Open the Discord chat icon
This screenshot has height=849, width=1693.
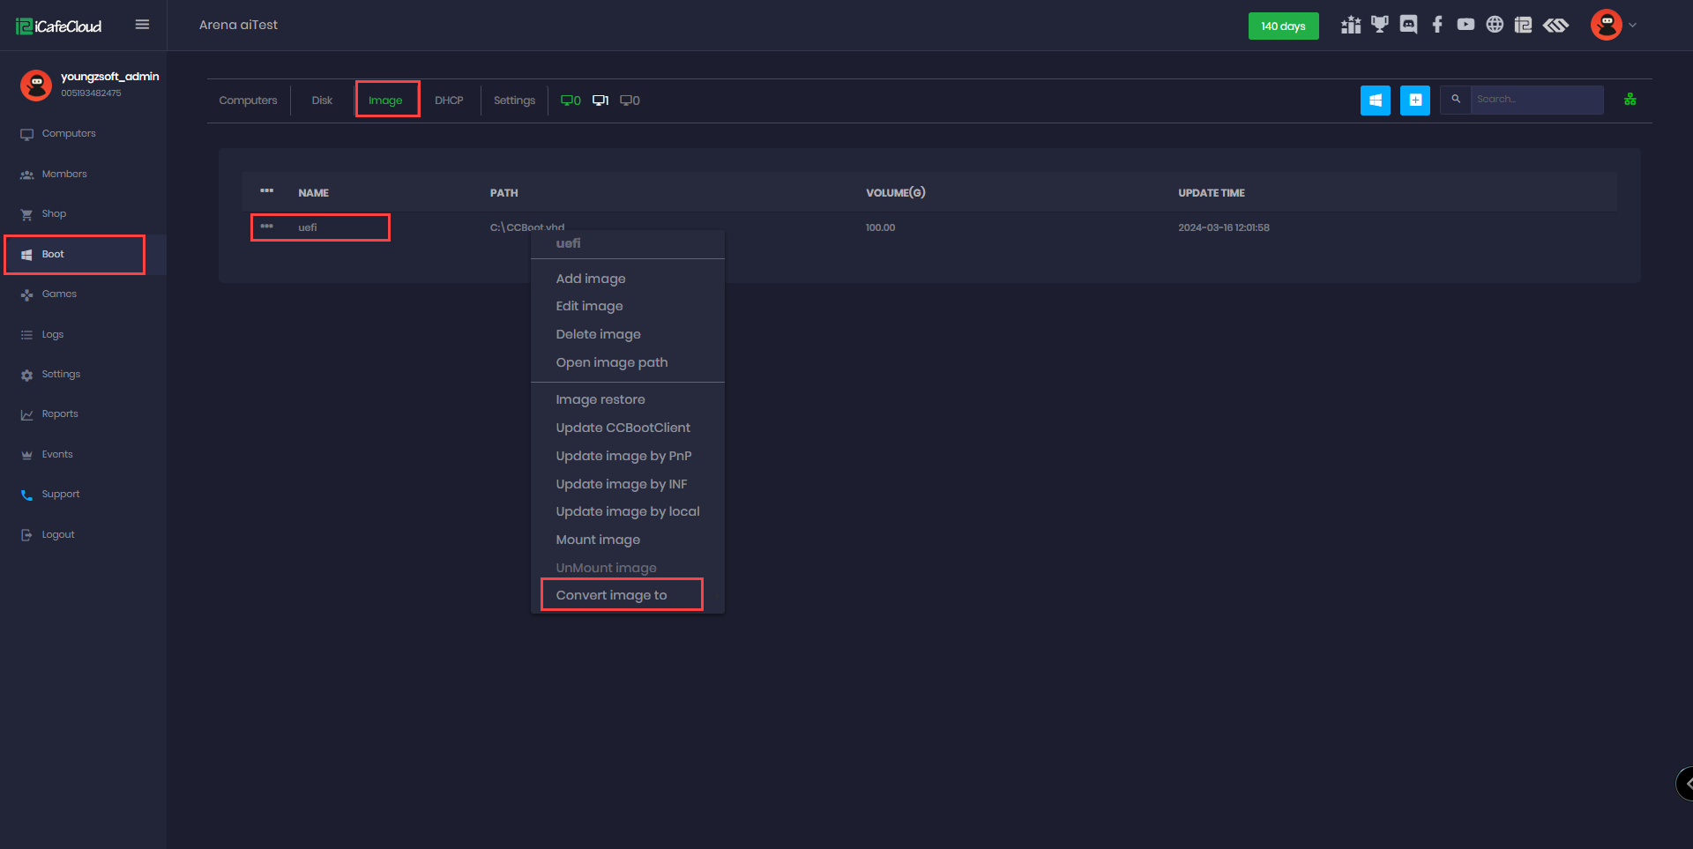(1408, 25)
